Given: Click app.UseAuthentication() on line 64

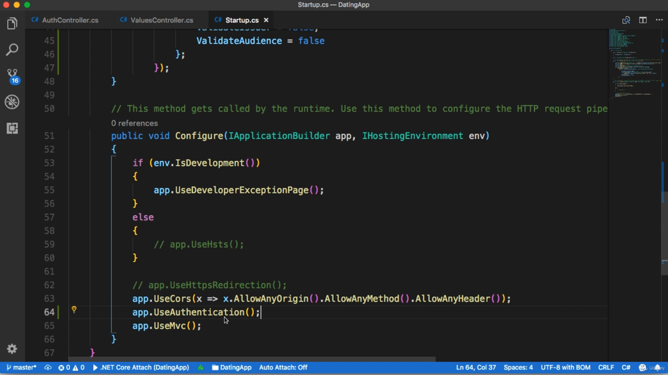Looking at the screenshot, I should pyautogui.click(x=196, y=312).
